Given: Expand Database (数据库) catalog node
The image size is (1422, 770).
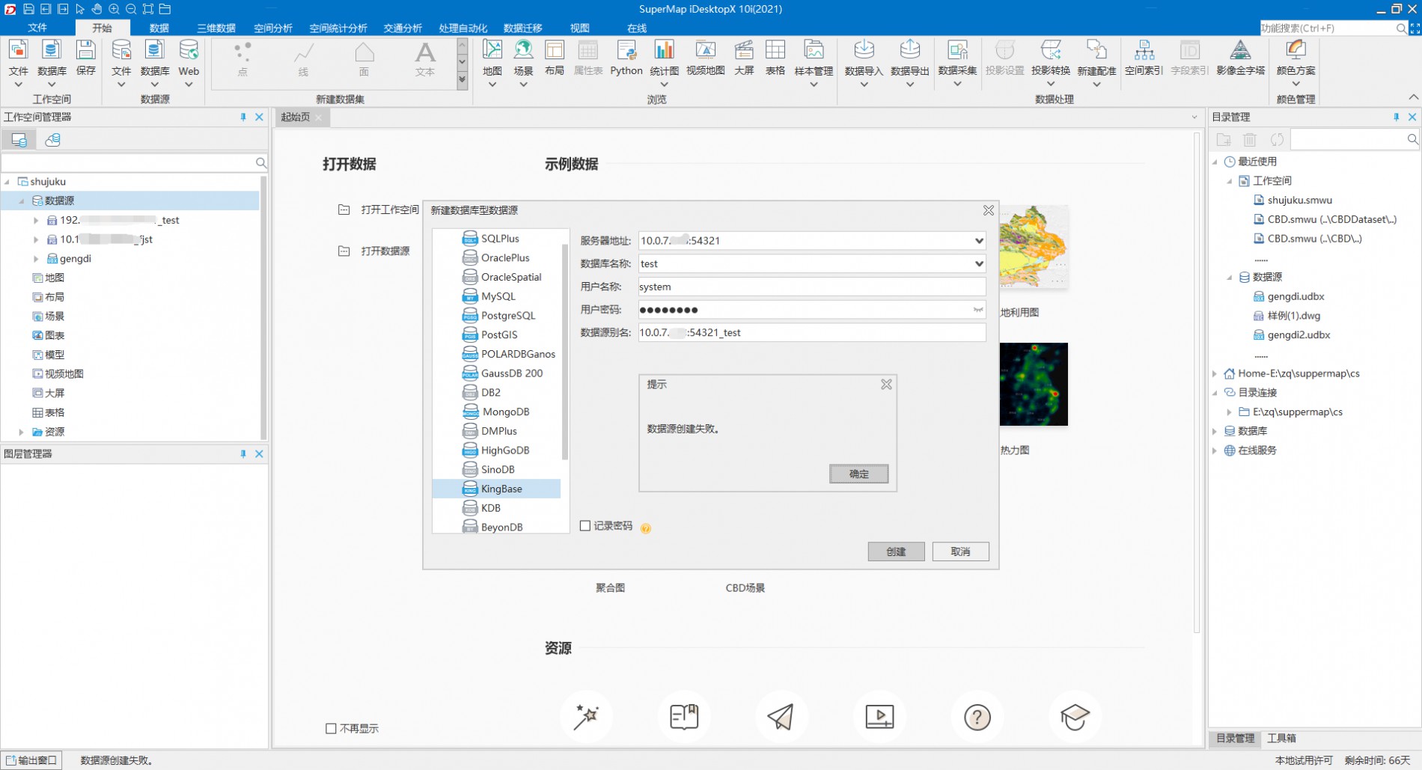Looking at the screenshot, I should 1215,431.
